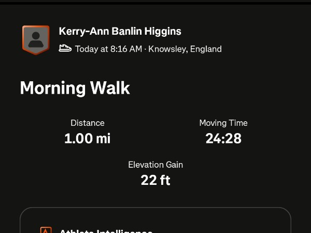Click the Knowsley, England location text
Image resolution: width=311 pixels, height=233 pixels.
pyautogui.click(x=185, y=49)
